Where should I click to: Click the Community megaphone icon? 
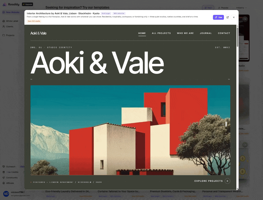(x=4, y=178)
